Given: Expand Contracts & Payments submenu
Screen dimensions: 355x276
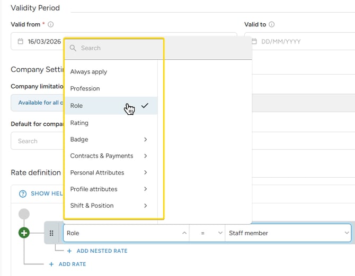Looking at the screenshot, I should coord(109,156).
